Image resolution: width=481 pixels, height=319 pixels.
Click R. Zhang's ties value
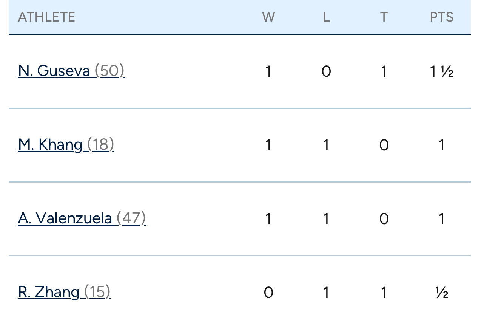click(x=384, y=293)
